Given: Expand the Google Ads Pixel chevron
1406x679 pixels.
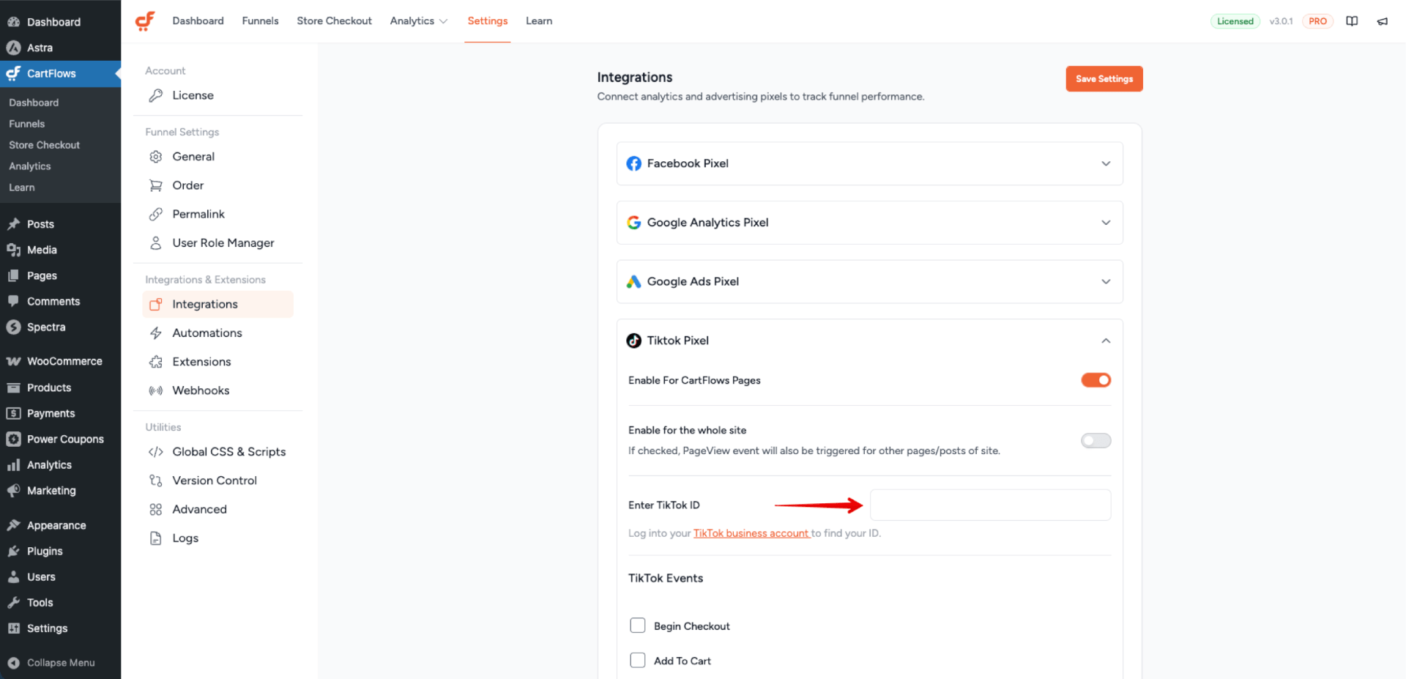Looking at the screenshot, I should pyautogui.click(x=1106, y=281).
